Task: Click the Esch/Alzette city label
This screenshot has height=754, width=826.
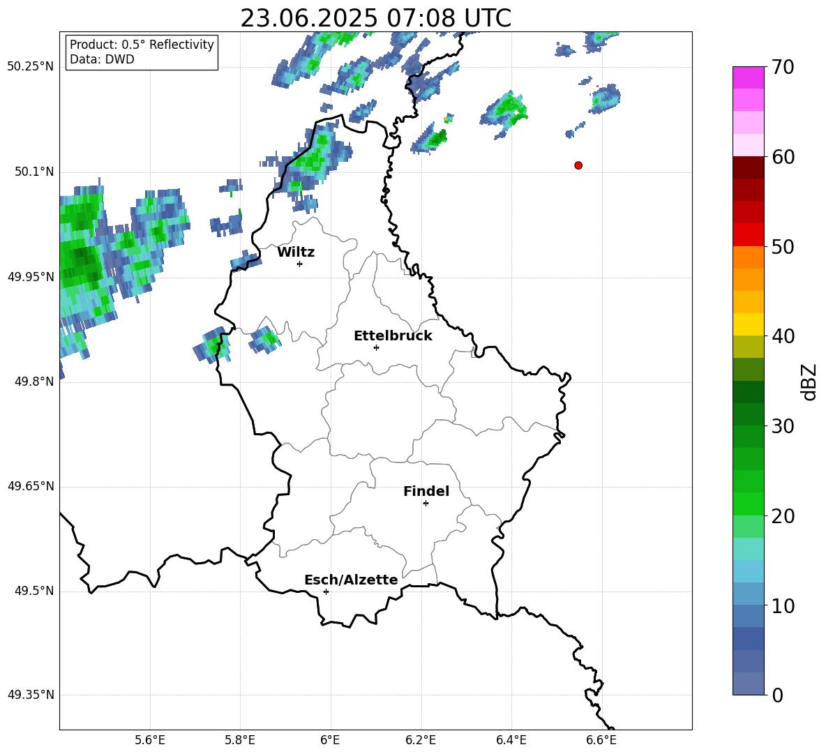Action: [x=351, y=580]
